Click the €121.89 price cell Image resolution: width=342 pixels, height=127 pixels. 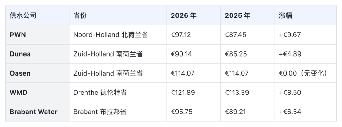tap(183, 93)
